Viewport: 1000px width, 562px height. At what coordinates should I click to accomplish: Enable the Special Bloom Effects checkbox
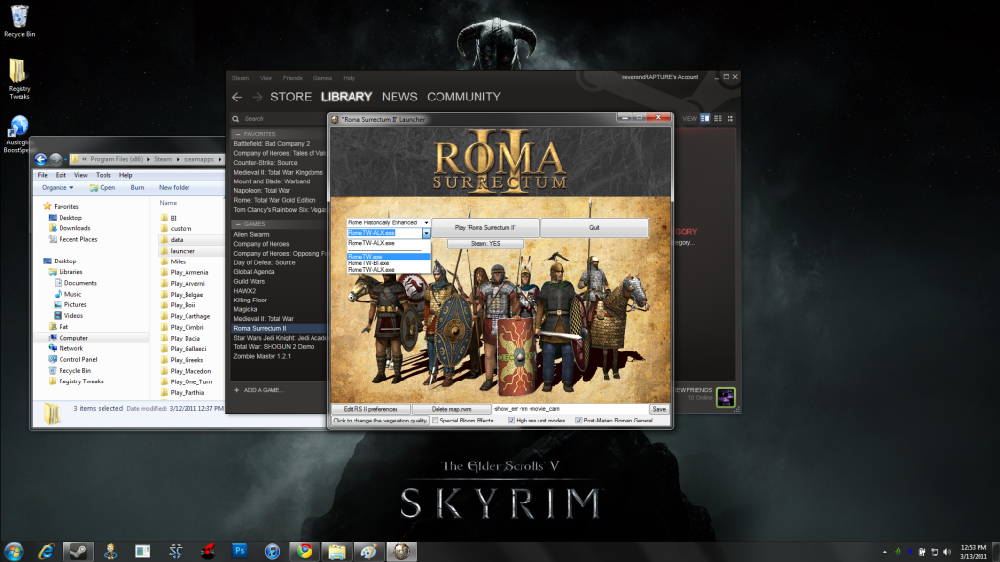[436, 421]
